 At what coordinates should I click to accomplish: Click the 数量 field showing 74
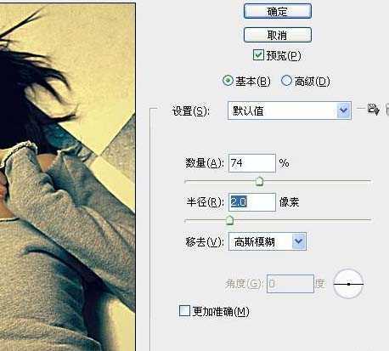coord(252,163)
